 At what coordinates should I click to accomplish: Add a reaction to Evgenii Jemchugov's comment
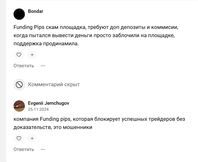tap(32, 138)
